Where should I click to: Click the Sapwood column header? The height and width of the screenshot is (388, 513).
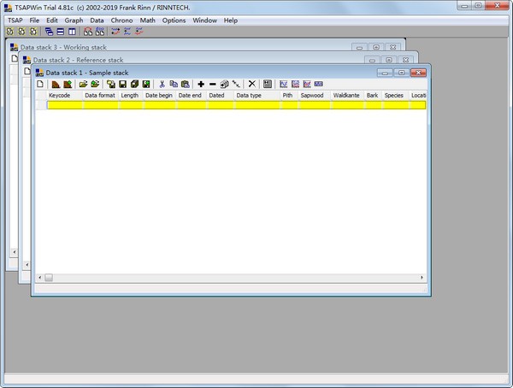pos(312,96)
